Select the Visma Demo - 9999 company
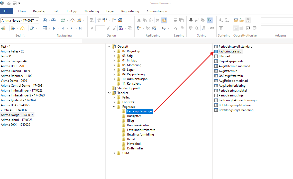This screenshot has width=293, height=179. coord(14,81)
